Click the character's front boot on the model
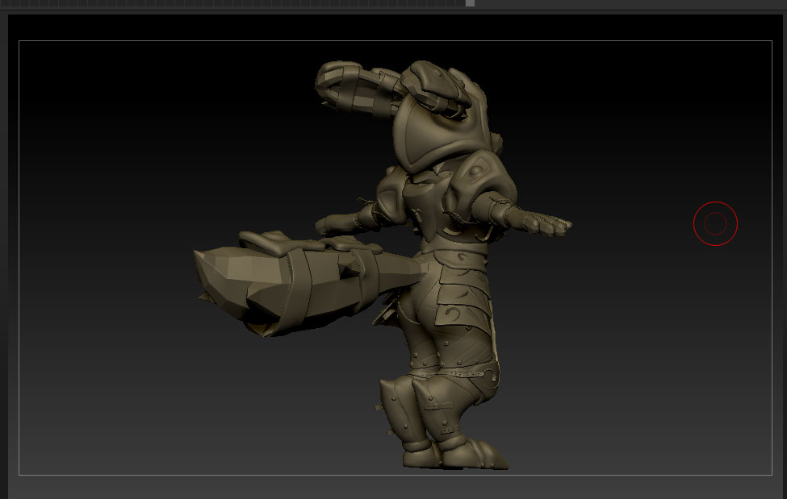Image resolution: width=787 pixels, height=499 pixels. [475, 455]
